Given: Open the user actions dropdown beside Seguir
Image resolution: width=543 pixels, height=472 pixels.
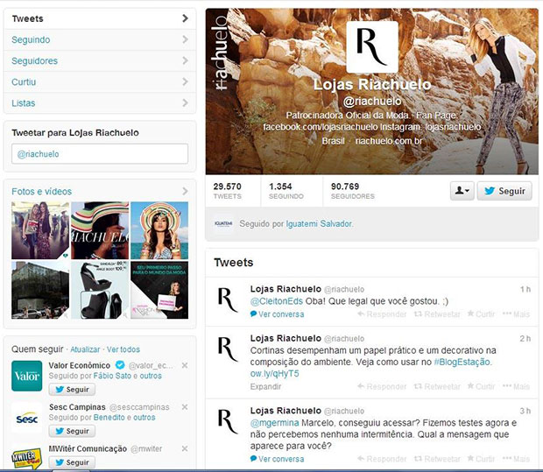Looking at the screenshot, I should pyautogui.click(x=462, y=190).
